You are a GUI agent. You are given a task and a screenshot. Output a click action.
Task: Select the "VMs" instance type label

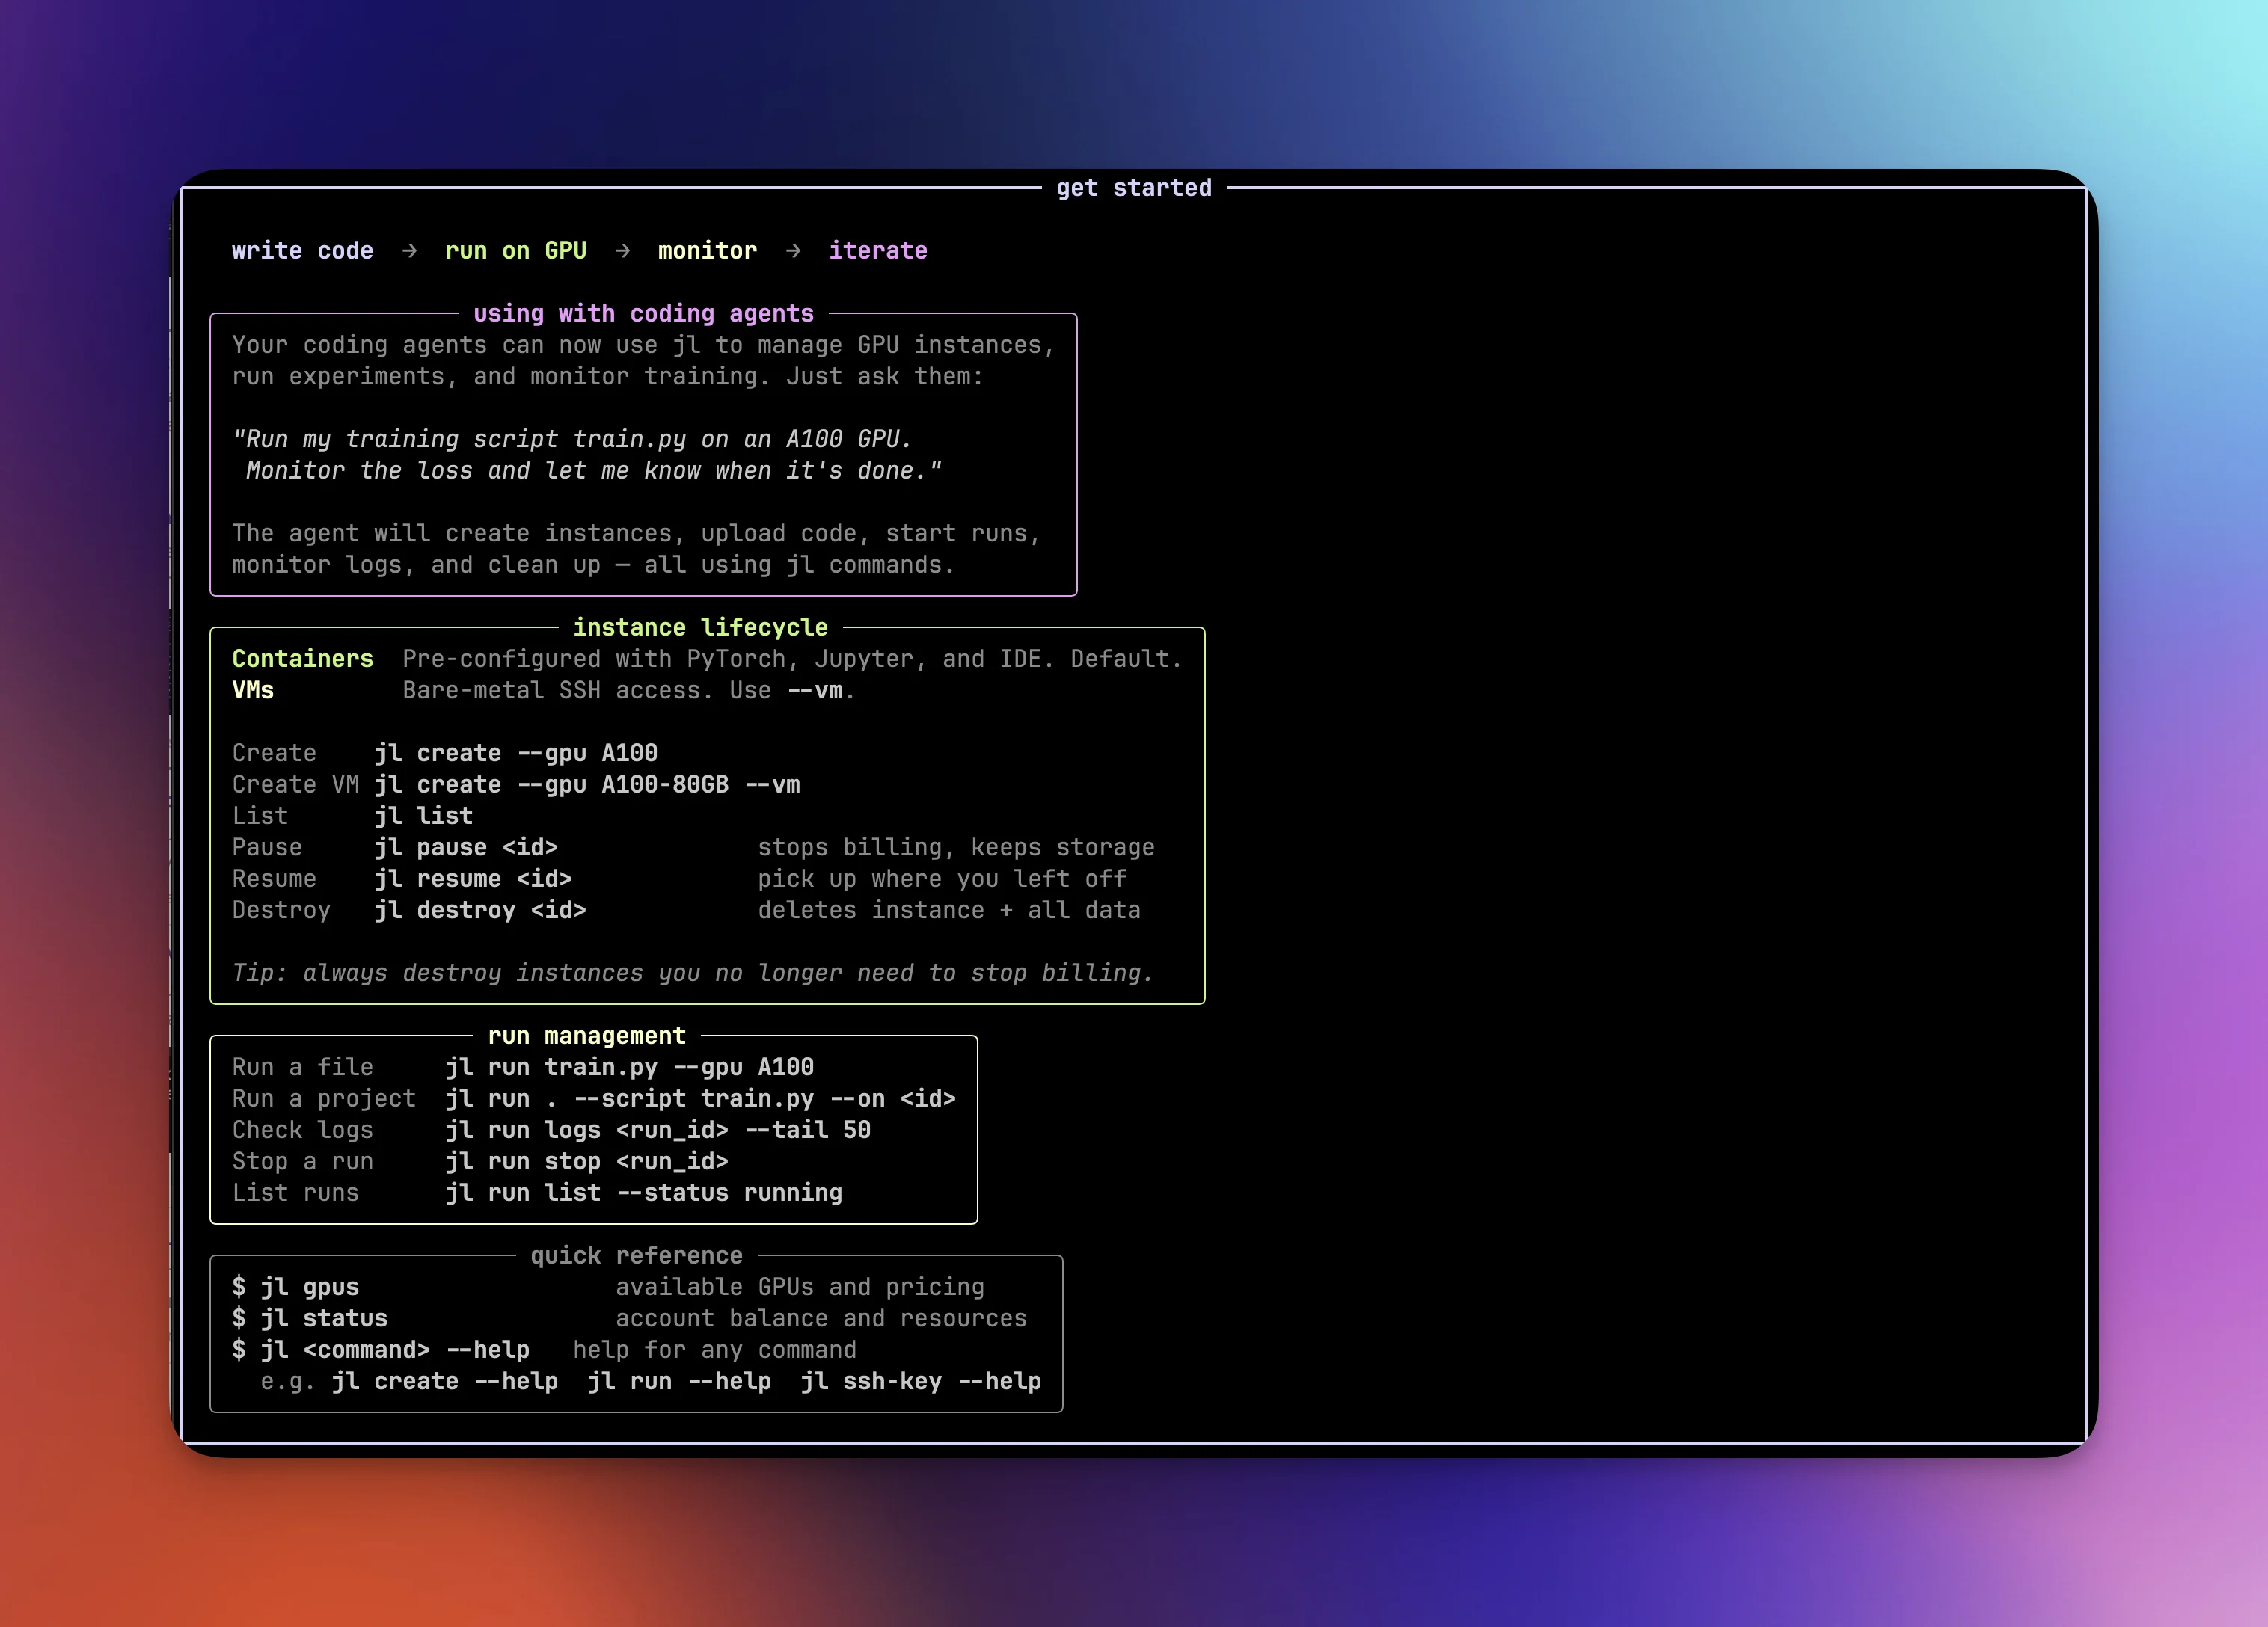(x=253, y=689)
